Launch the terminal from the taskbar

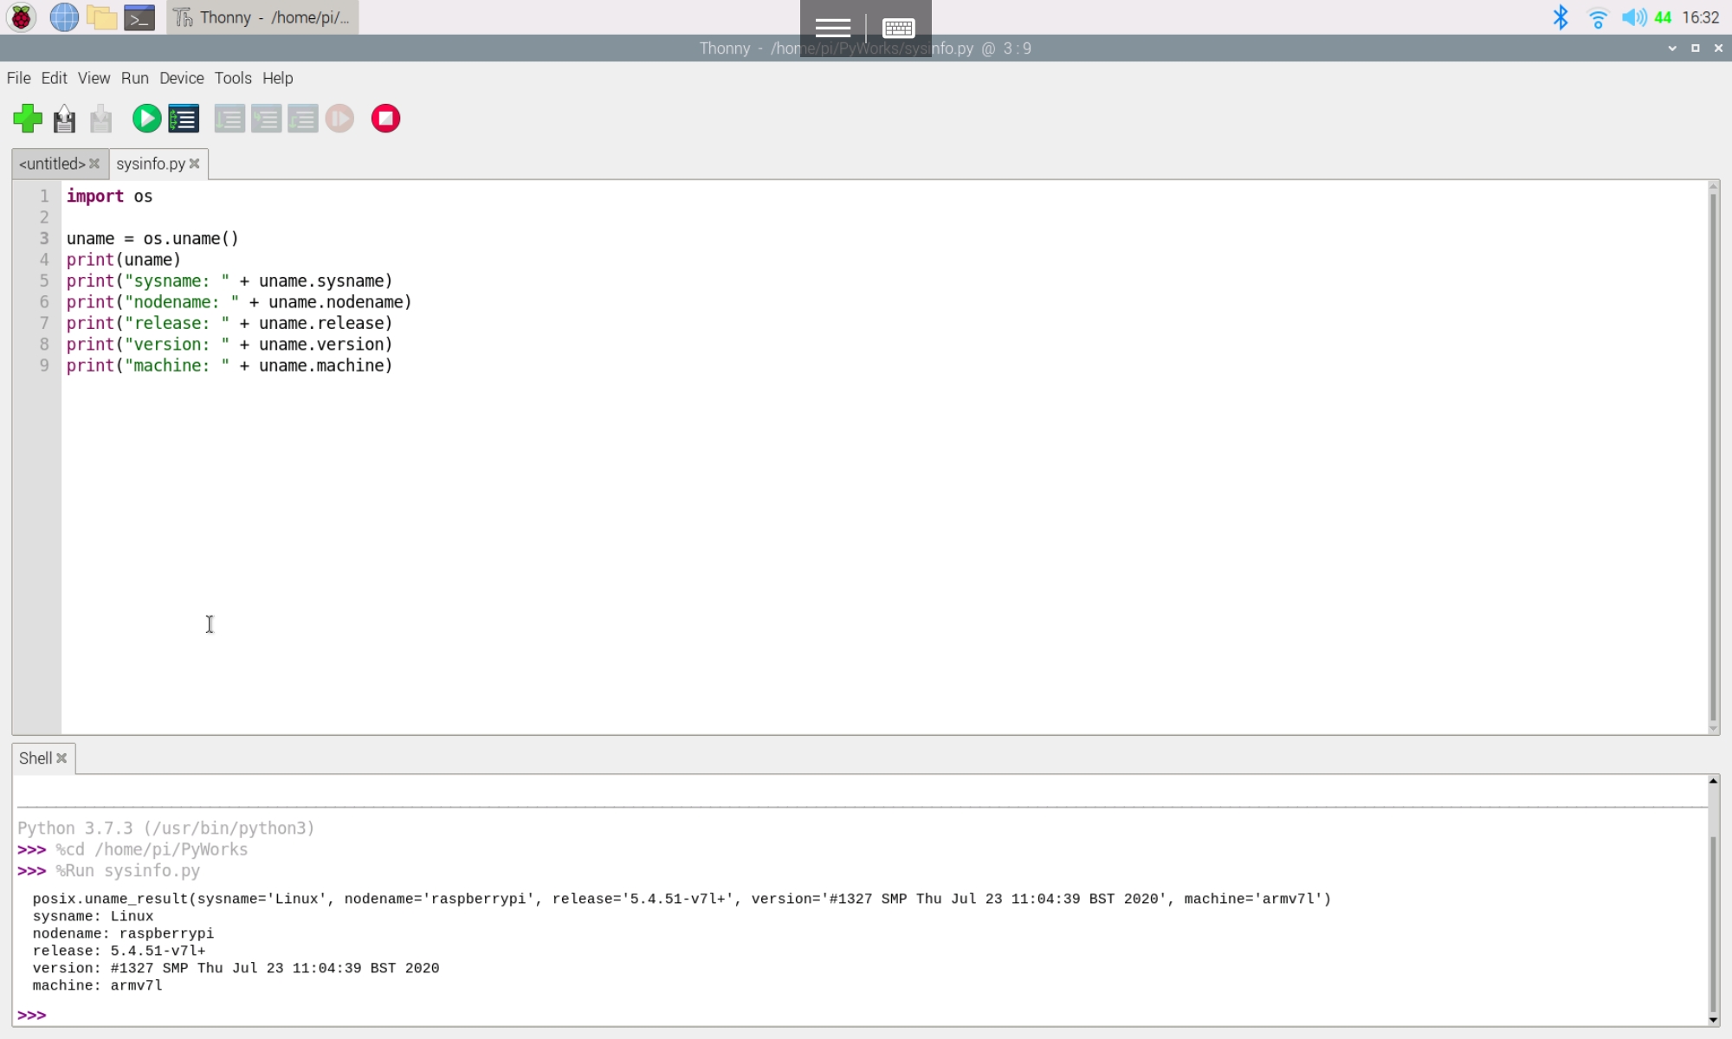[139, 17]
